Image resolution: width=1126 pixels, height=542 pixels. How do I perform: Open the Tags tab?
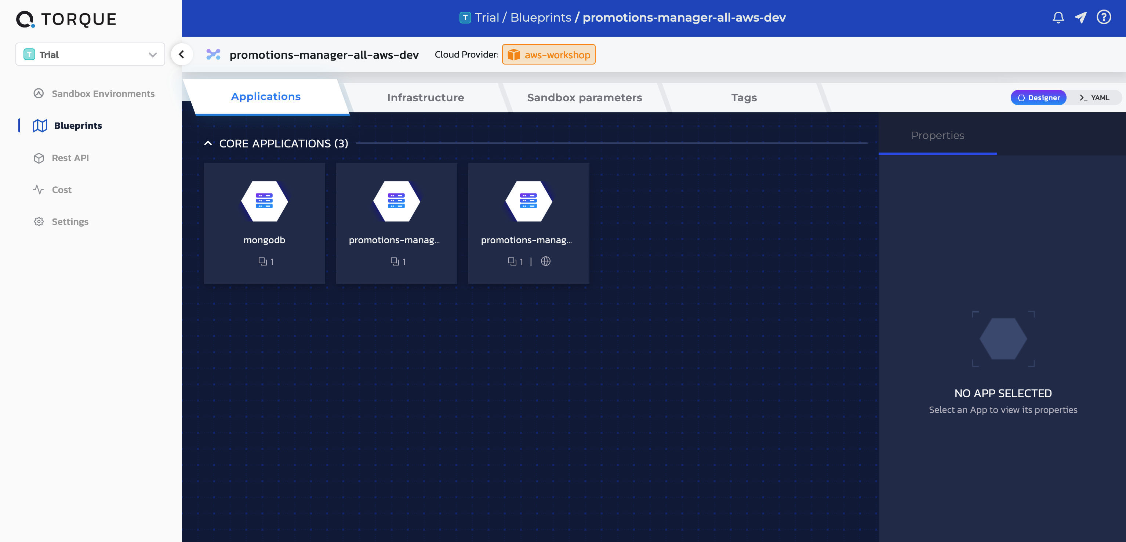[744, 98]
